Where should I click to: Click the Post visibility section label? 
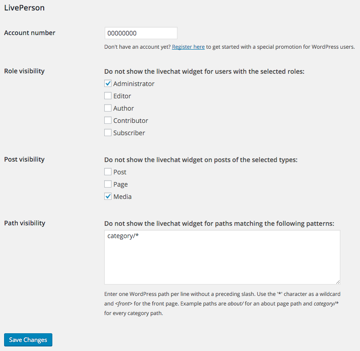(24, 159)
